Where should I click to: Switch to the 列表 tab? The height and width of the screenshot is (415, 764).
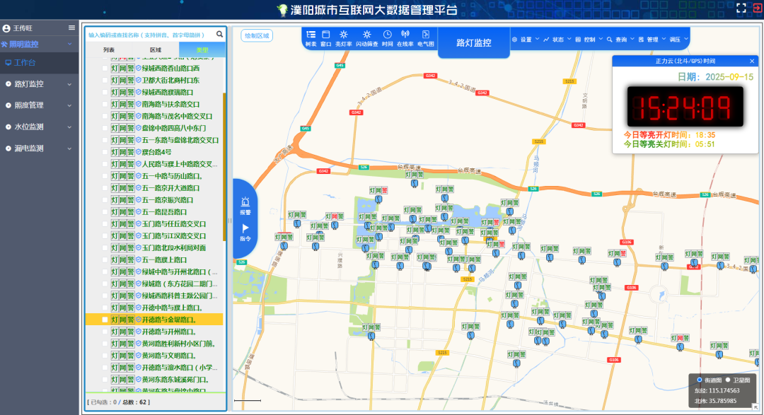[x=109, y=50]
